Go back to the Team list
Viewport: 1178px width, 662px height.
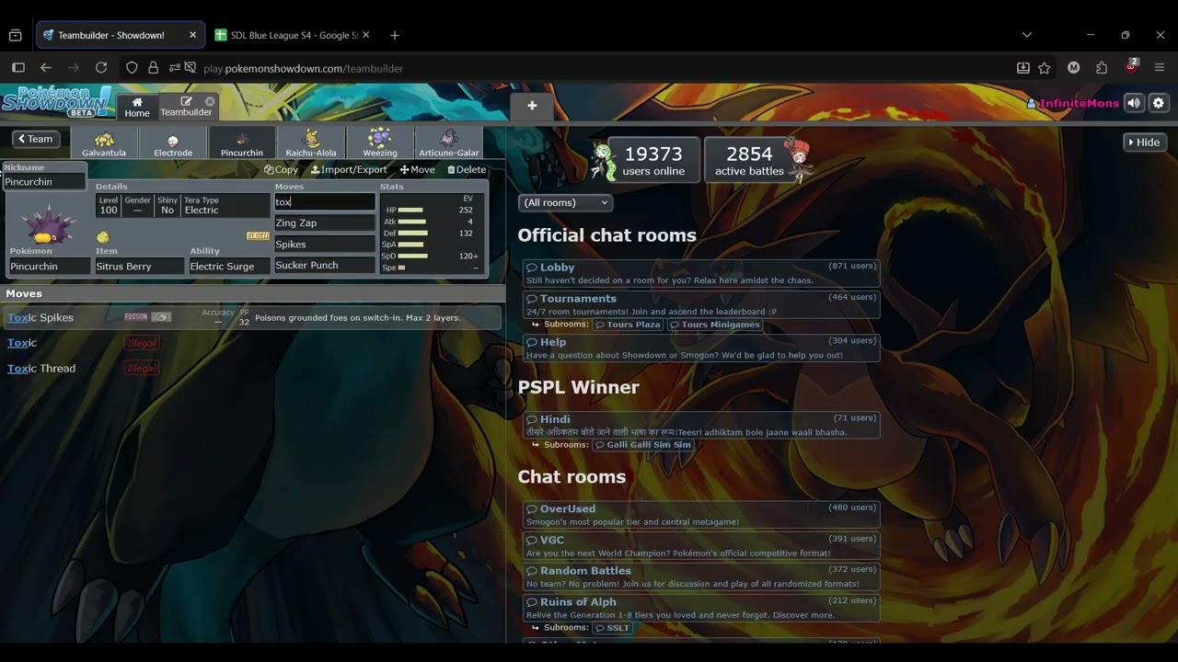coord(36,139)
